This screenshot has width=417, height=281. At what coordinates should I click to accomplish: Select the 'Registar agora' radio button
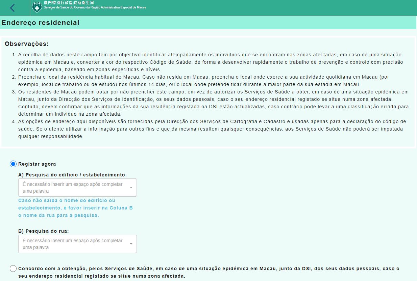coord(13,164)
